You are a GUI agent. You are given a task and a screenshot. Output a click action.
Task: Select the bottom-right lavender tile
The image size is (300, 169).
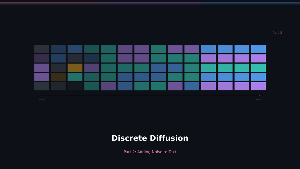click(258, 86)
